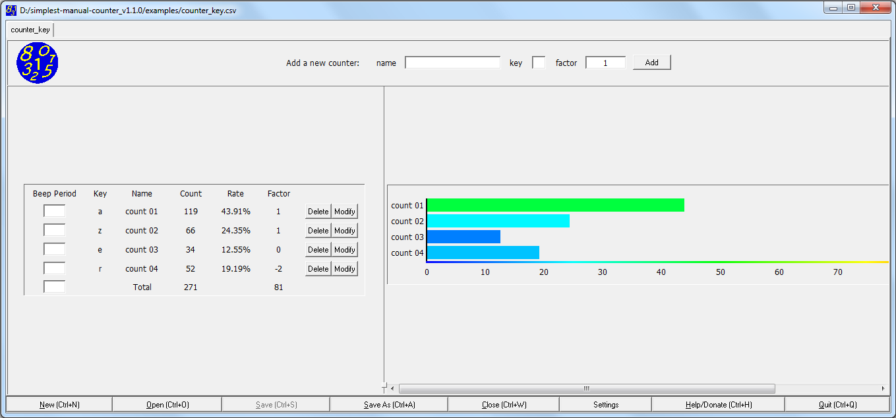Switch to the counter_key tab
896x418 pixels.
[x=30, y=29]
